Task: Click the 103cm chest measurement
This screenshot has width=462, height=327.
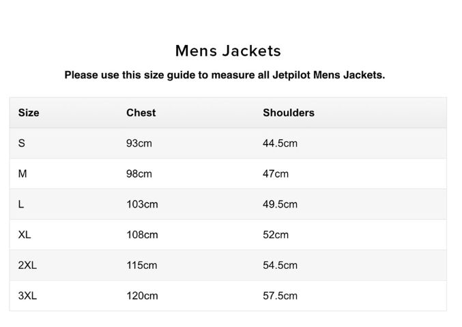Action: (142, 204)
